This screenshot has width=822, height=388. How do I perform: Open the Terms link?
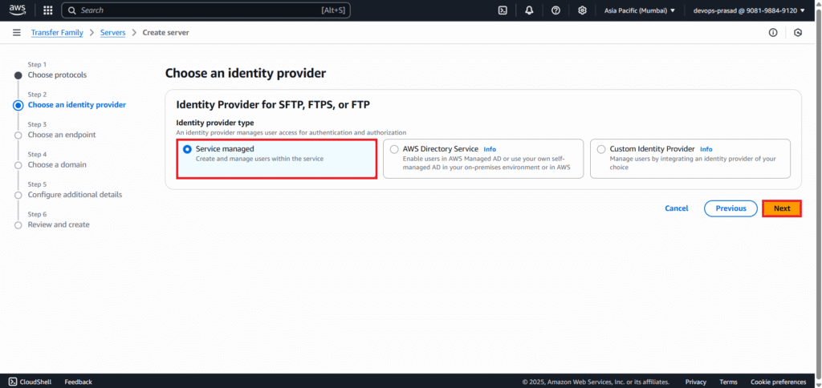click(x=728, y=382)
